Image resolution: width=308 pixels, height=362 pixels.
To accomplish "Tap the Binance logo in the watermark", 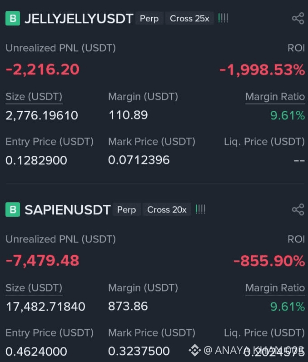I will pos(195,350).
